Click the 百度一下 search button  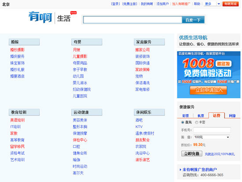pos(193,20)
